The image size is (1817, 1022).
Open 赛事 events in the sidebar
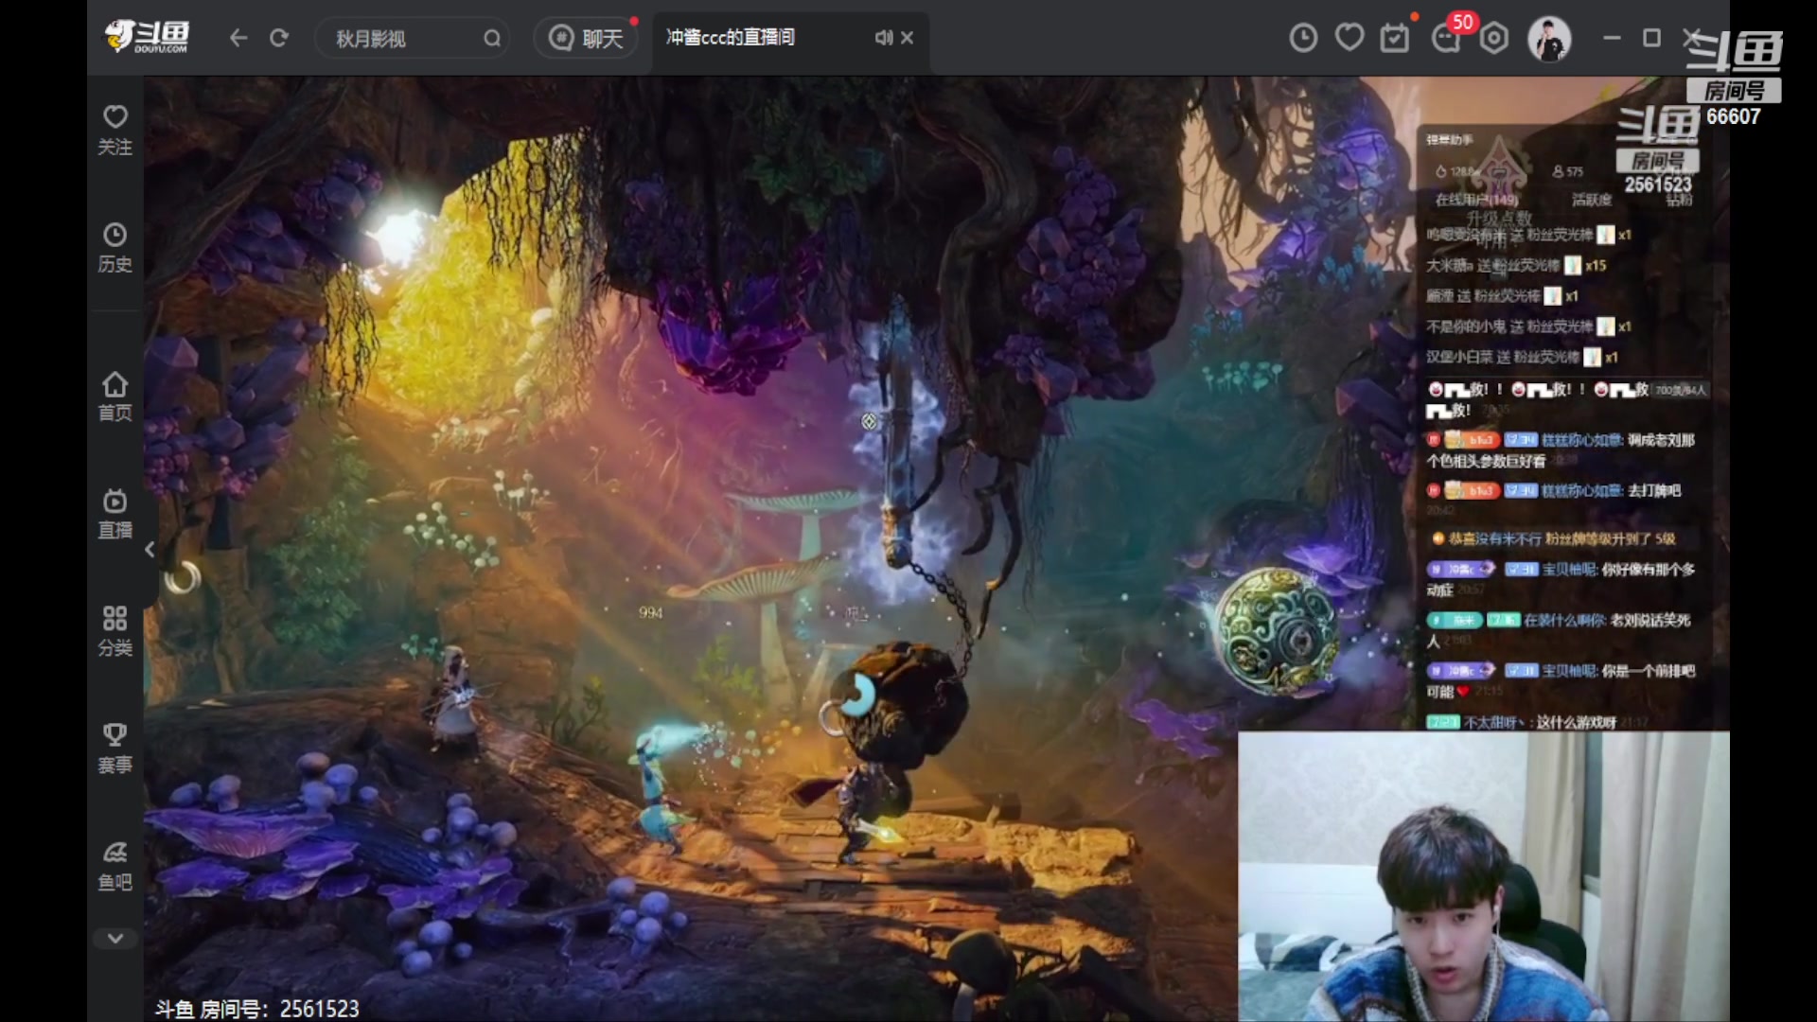pyautogui.click(x=115, y=749)
